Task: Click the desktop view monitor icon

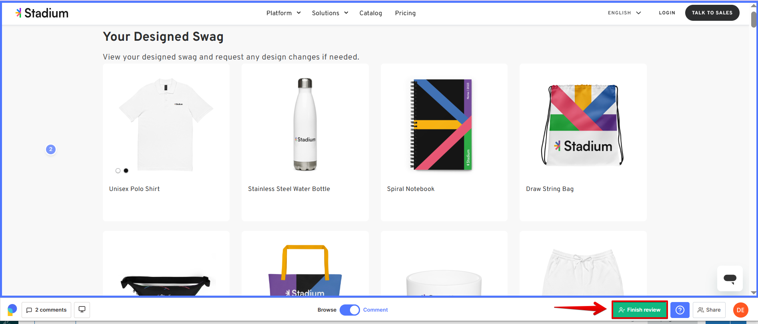Action: [x=82, y=310]
